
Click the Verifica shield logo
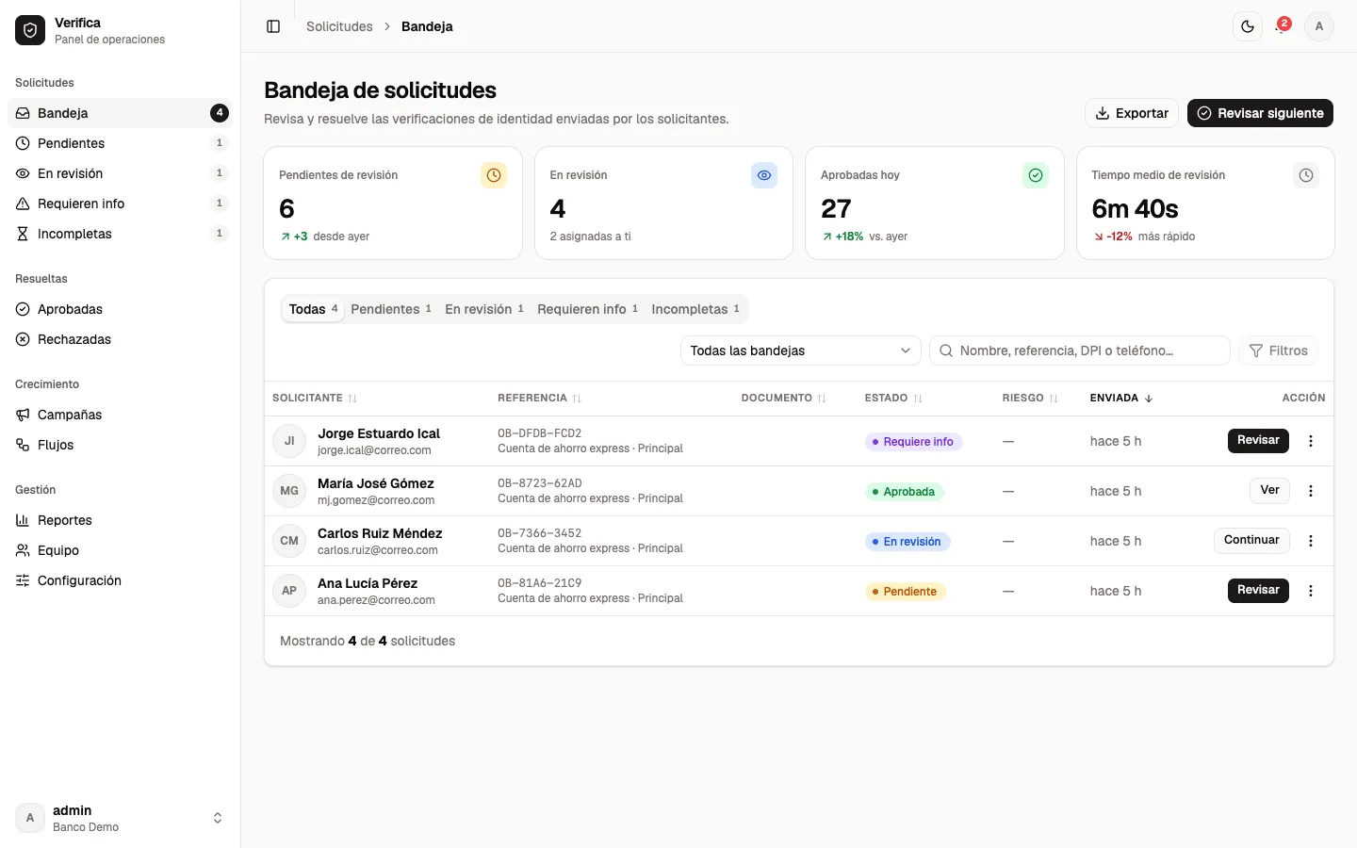point(30,30)
